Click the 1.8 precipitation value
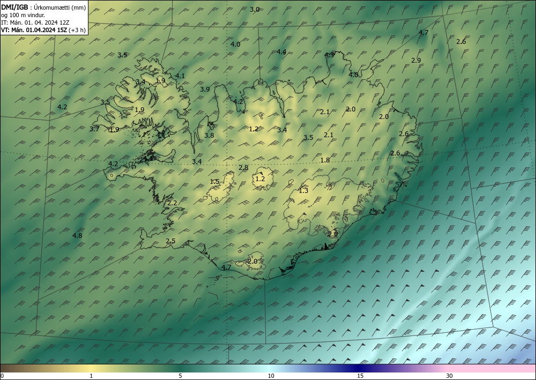 [x=325, y=160]
